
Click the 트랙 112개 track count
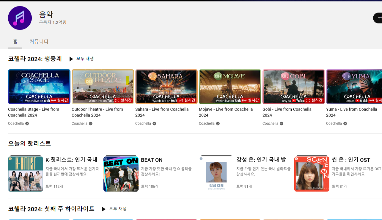tap(54, 186)
